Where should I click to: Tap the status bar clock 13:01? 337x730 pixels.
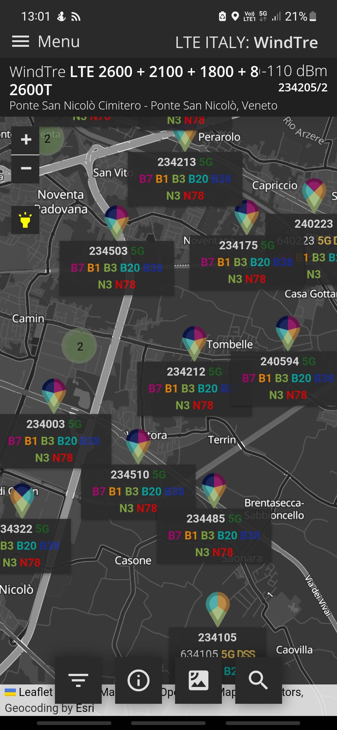pyautogui.click(x=36, y=16)
